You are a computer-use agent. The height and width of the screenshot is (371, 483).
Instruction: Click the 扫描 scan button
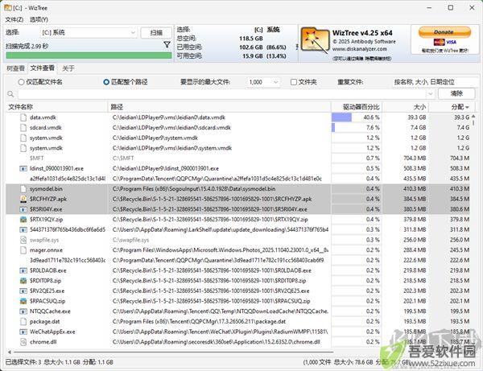(156, 33)
